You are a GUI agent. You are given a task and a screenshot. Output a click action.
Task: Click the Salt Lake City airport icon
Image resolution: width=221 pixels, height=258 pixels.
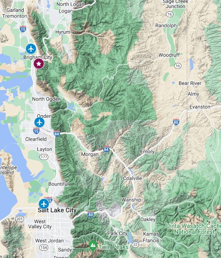44,204
